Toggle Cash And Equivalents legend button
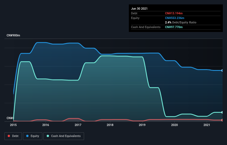 64,136
